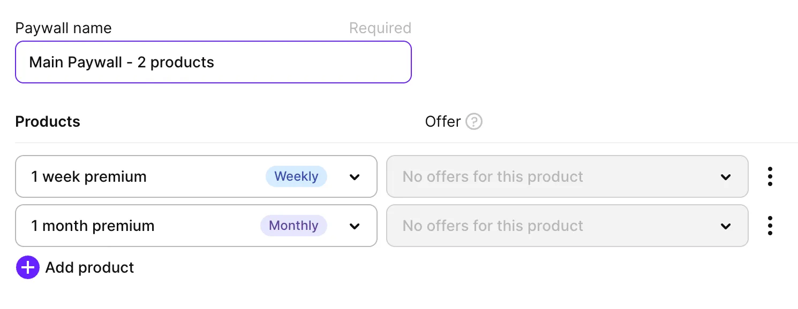Click offer chevron in the 1 week premium row

click(x=726, y=177)
